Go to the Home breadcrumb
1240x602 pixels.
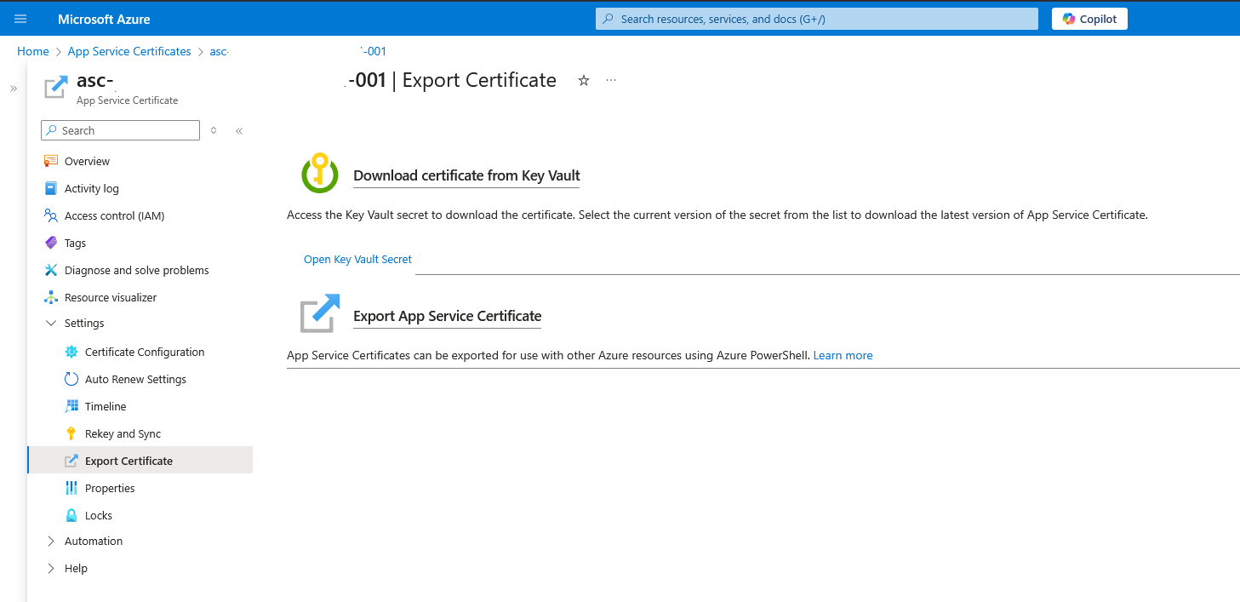[33, 51]
